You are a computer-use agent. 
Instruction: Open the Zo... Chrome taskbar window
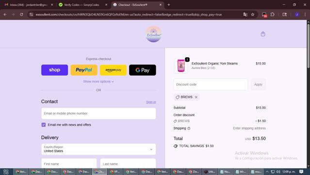tap(194, 172)
